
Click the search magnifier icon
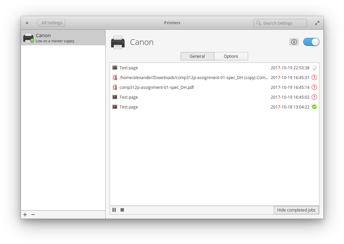(x=259, y=23)
